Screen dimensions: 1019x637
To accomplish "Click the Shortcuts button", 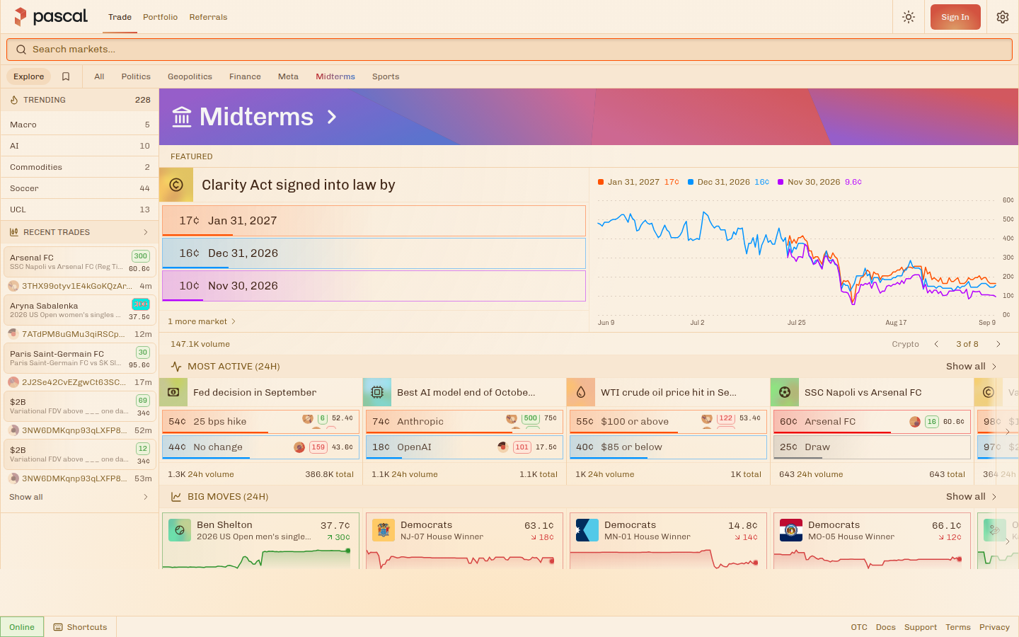I will (x=80, y=627).
